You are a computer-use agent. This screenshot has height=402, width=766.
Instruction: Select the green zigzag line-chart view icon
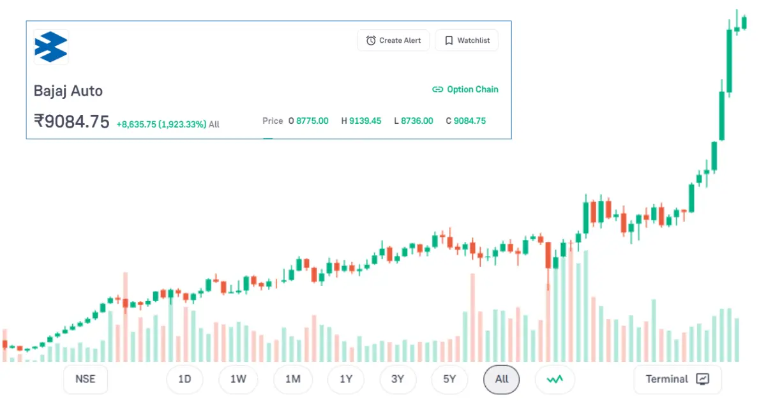click(x=554, y=379)
